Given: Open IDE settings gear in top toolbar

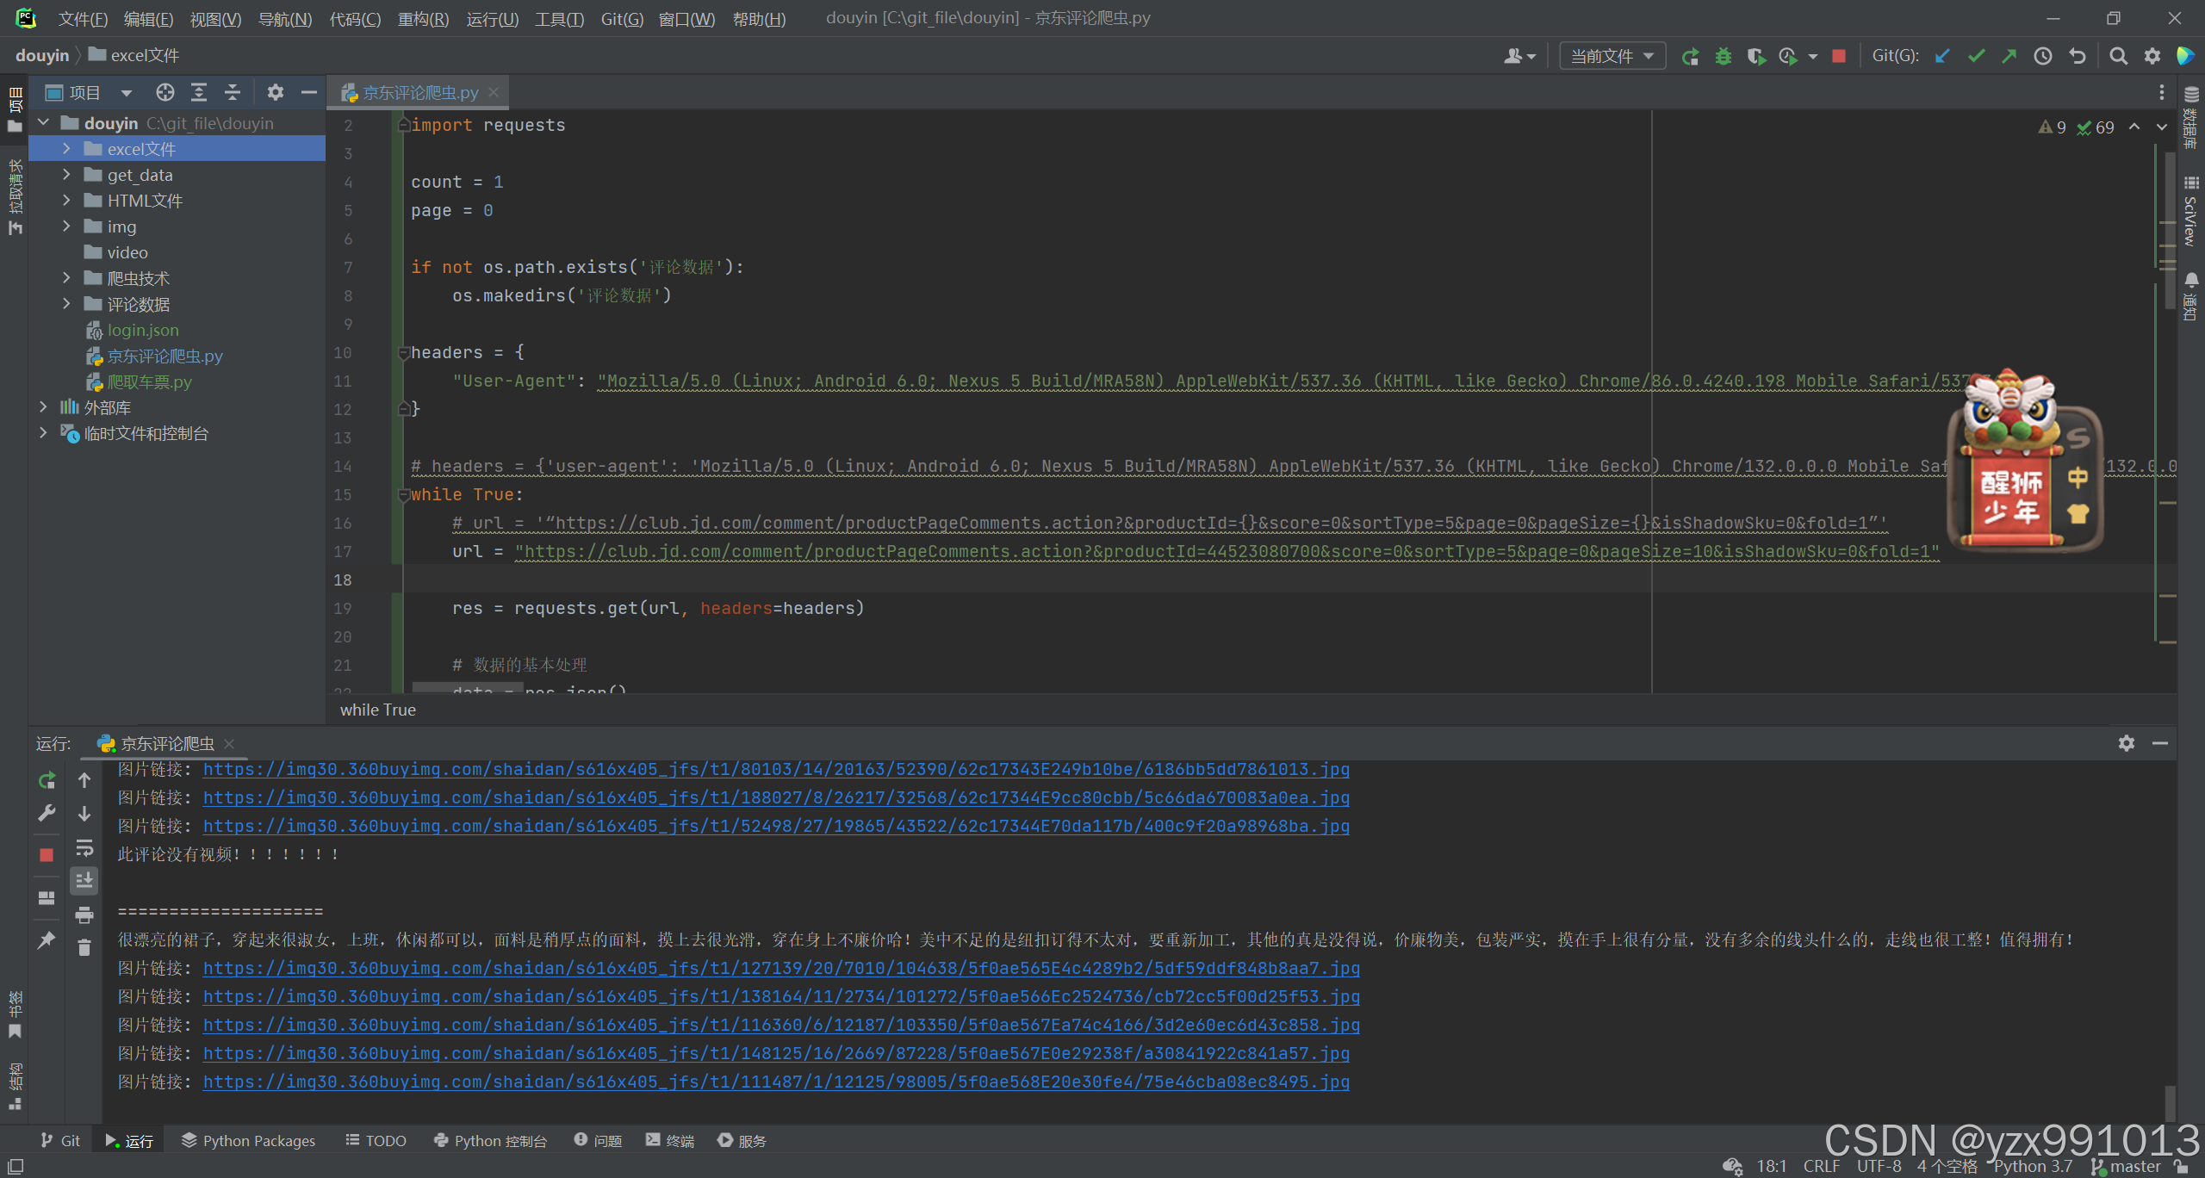Looking at the screenshot, I should 2152,56.
